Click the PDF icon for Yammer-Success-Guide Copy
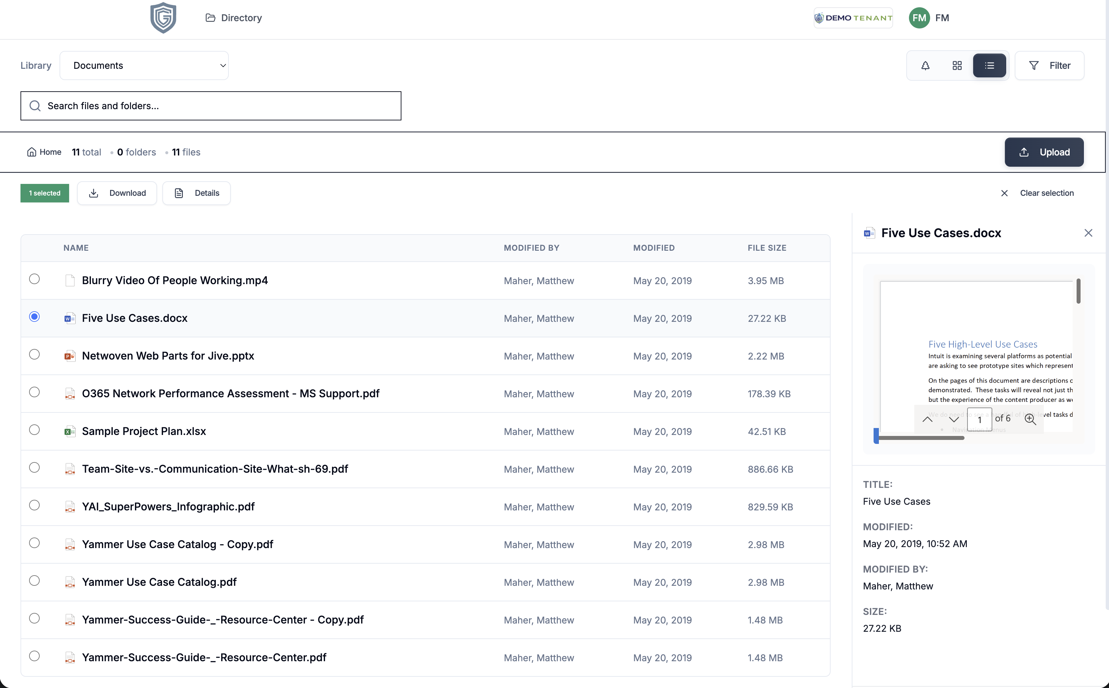 69,620
